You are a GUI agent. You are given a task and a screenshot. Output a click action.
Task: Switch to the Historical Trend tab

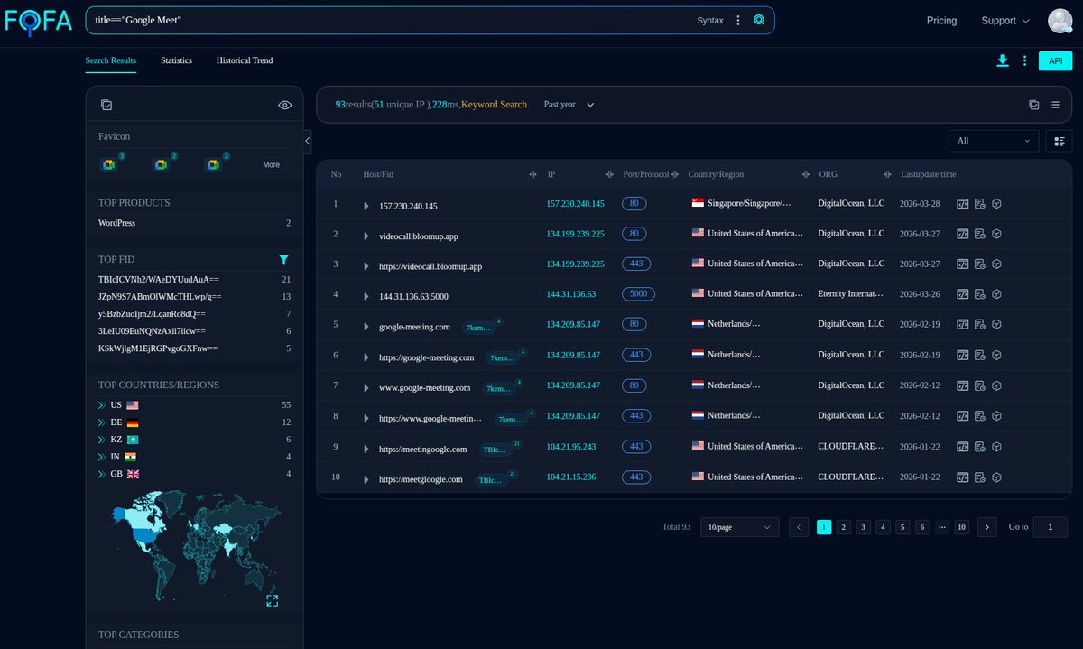click(x=245, y=60)
